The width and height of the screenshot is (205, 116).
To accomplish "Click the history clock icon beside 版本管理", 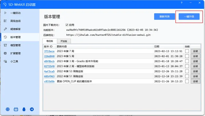I will (5, 37).
